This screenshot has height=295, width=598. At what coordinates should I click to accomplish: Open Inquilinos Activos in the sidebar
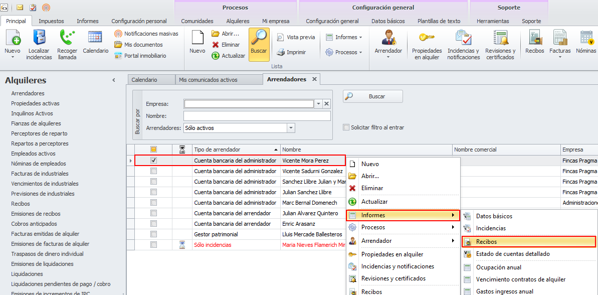click(32, 113)
